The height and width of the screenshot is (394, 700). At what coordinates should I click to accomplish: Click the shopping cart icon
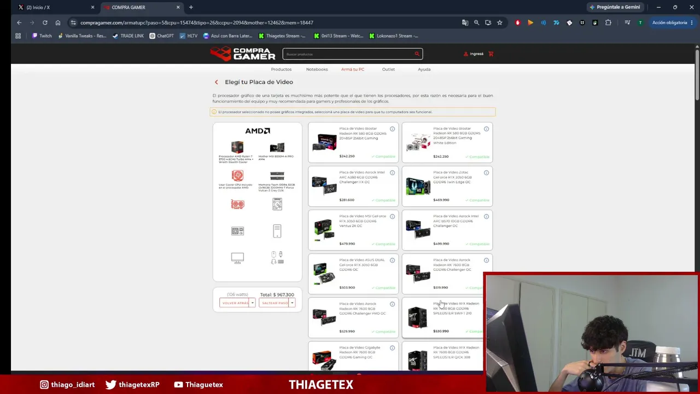491,54
